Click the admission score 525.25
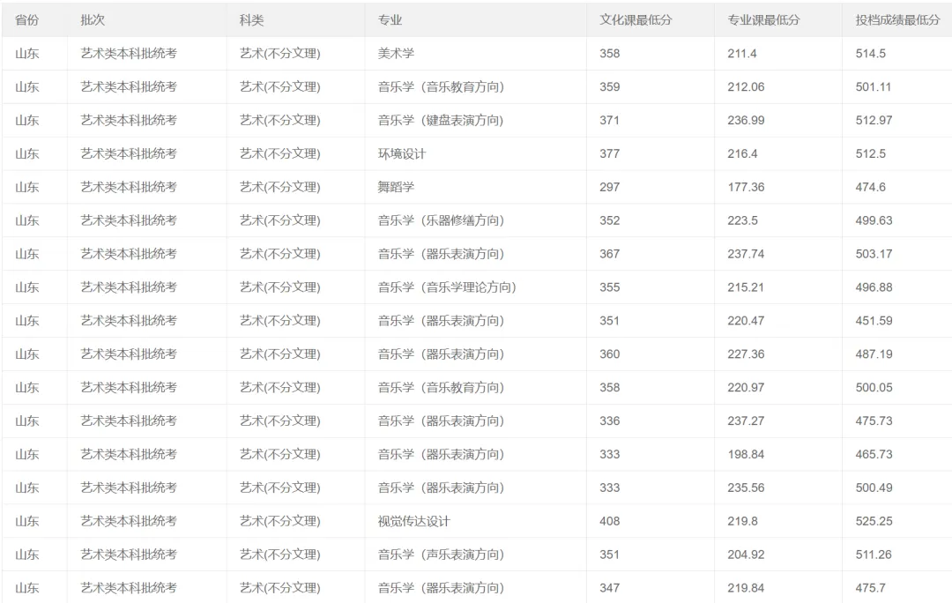The image size is (952, 603). 874,521
